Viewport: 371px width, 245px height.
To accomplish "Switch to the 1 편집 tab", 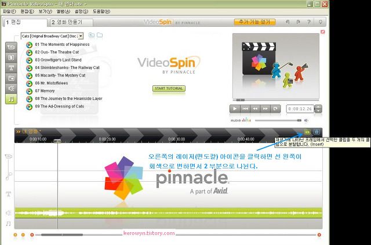I will (25, 22).
